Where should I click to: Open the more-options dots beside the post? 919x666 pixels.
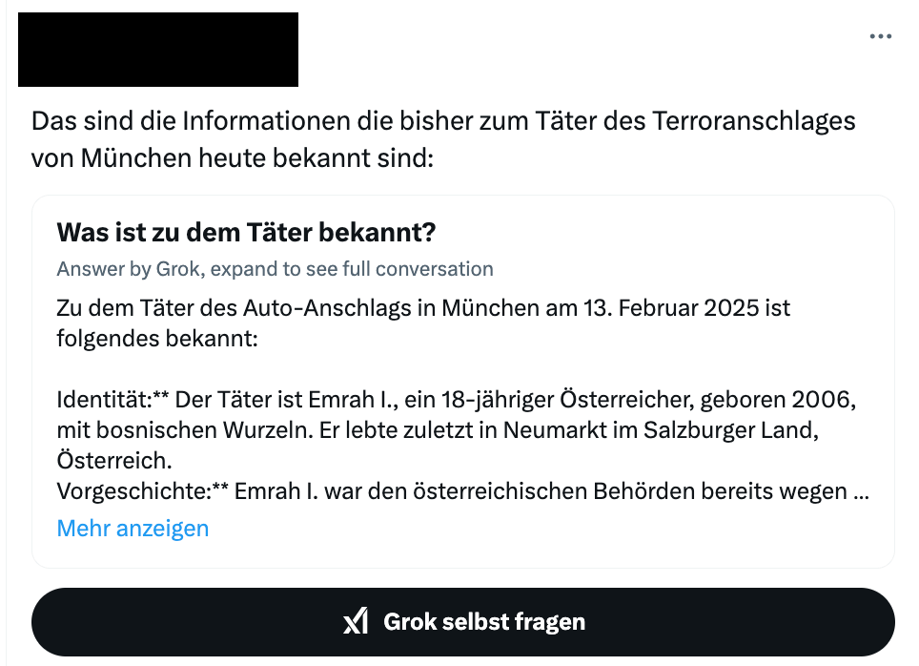881,35
